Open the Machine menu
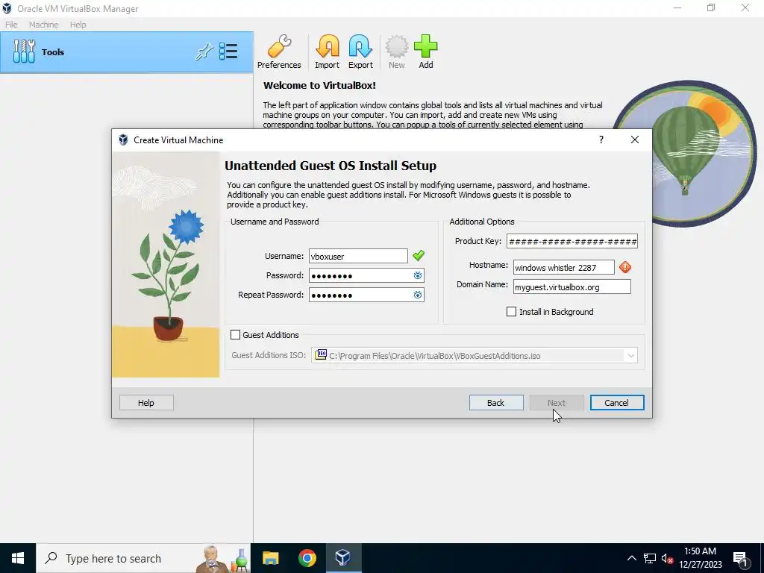Screen dimensions: 764x573 (43, 25)
